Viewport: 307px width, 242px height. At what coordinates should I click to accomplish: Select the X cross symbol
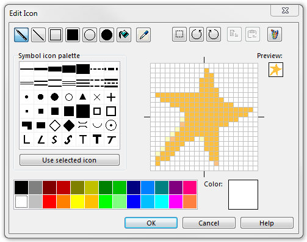pos(97,97)
